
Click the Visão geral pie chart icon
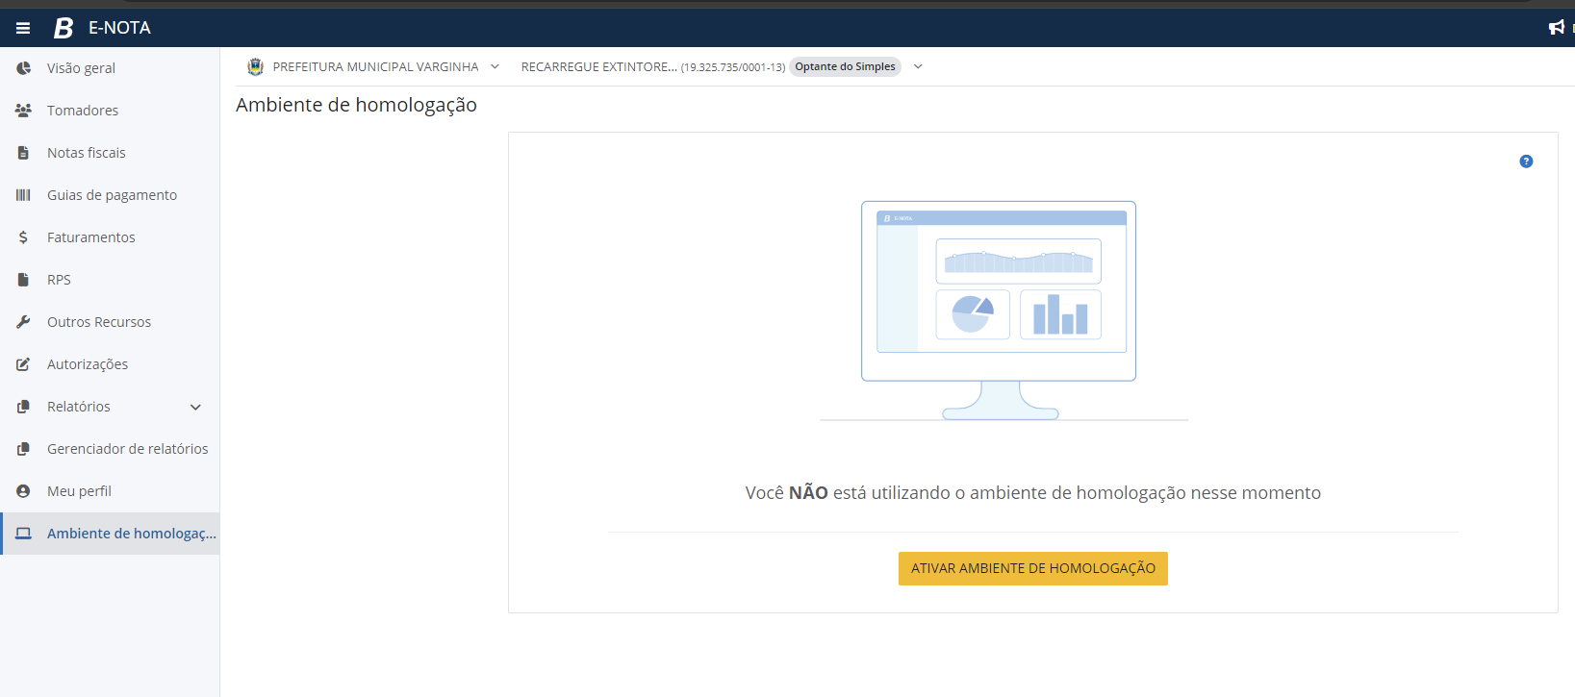23,68
